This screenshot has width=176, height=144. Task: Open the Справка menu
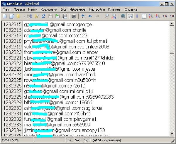pos(131,10)
